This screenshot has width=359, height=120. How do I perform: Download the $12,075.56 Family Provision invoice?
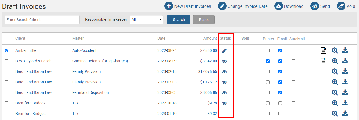[345, 71]
